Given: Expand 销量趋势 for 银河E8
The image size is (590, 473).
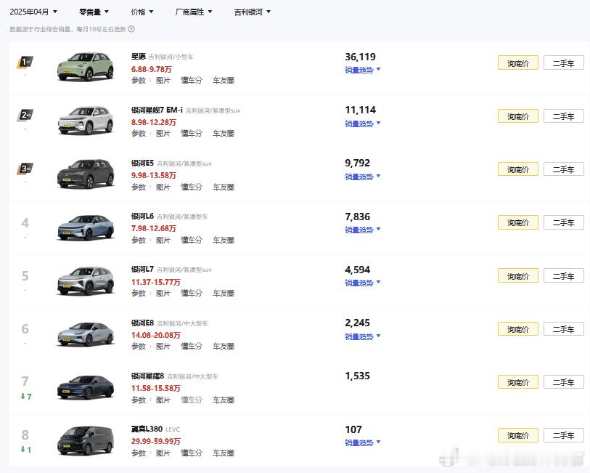Looking at the screenshot, I should click(363, 336).
